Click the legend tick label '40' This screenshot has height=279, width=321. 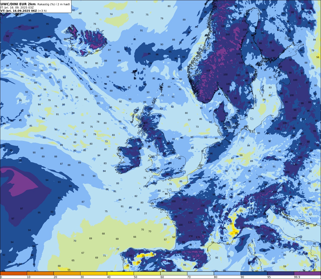point(109,277)
